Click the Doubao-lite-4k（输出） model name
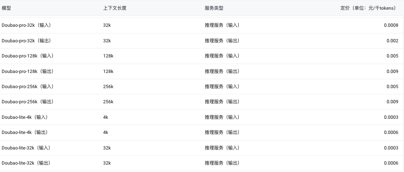 pyautogui.click(x=26, y=132)
